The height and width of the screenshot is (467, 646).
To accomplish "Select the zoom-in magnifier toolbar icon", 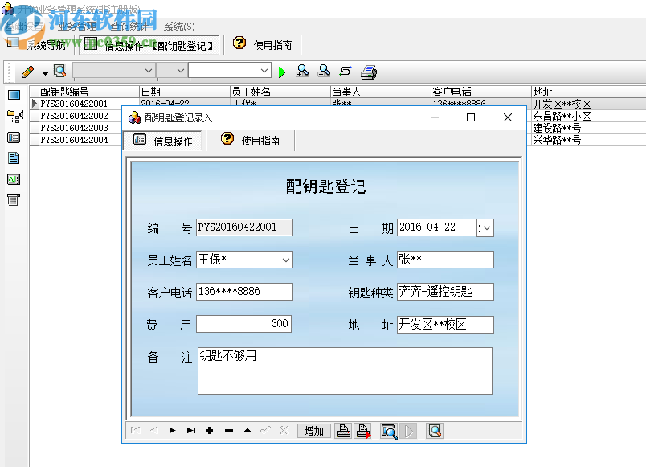I will tap(302, 71).
